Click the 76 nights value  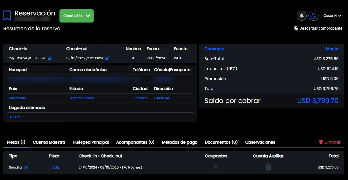coord(133,58)
